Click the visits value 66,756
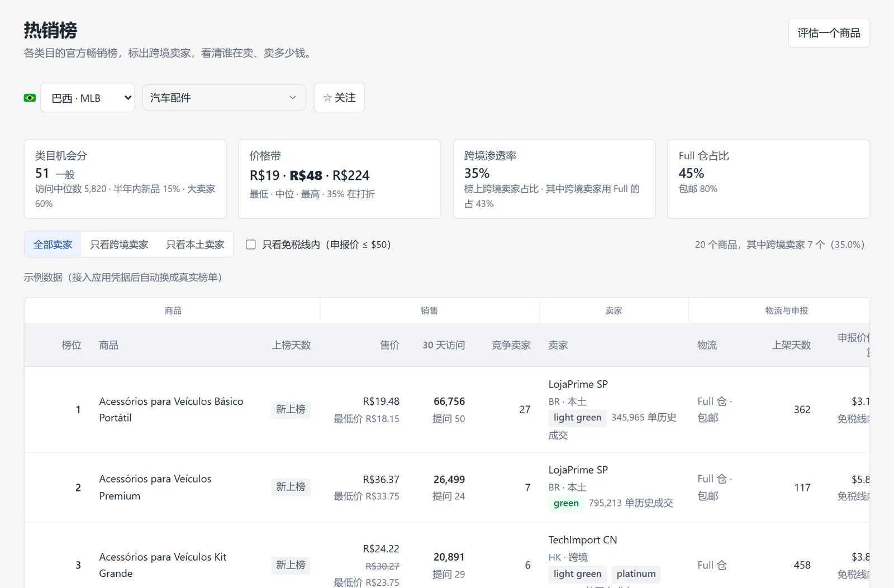 449,401
